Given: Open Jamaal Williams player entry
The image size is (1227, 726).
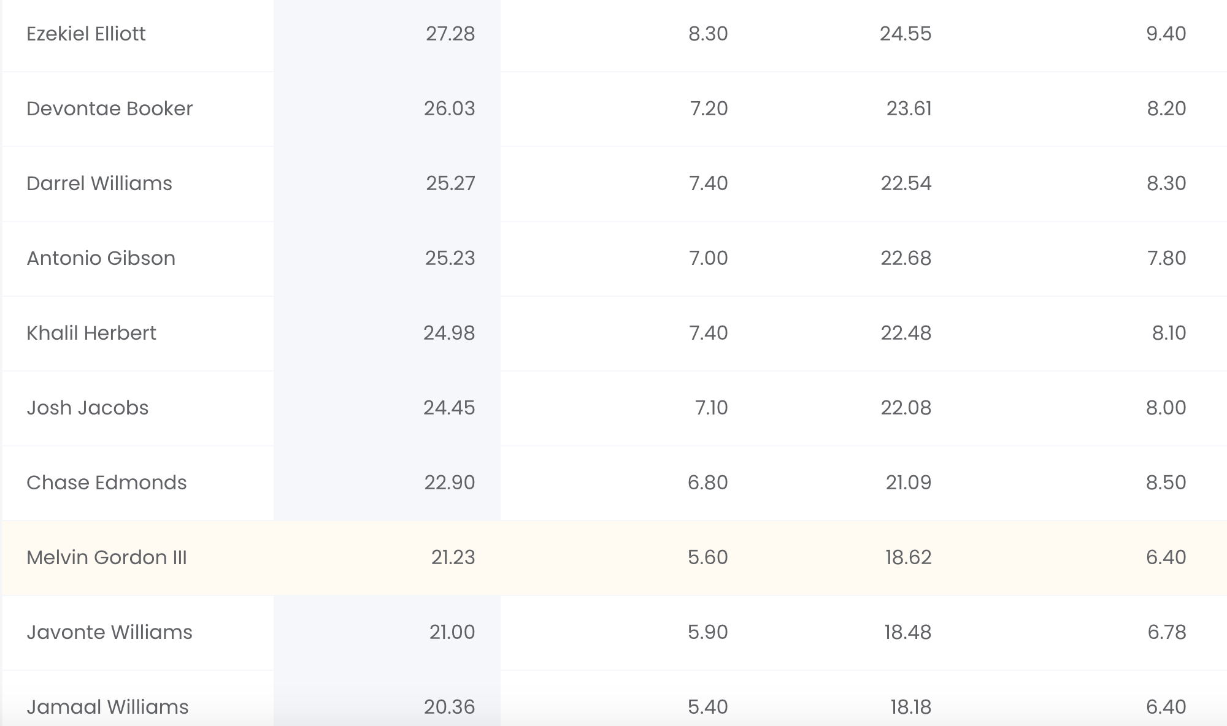Looking at the screenshot, I should pyautogui.click(x=107, y=707).
